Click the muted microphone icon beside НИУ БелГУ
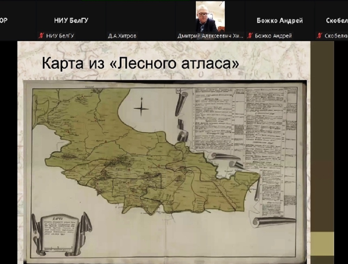Viewport: 348px width, 264px height. point(41,36)
